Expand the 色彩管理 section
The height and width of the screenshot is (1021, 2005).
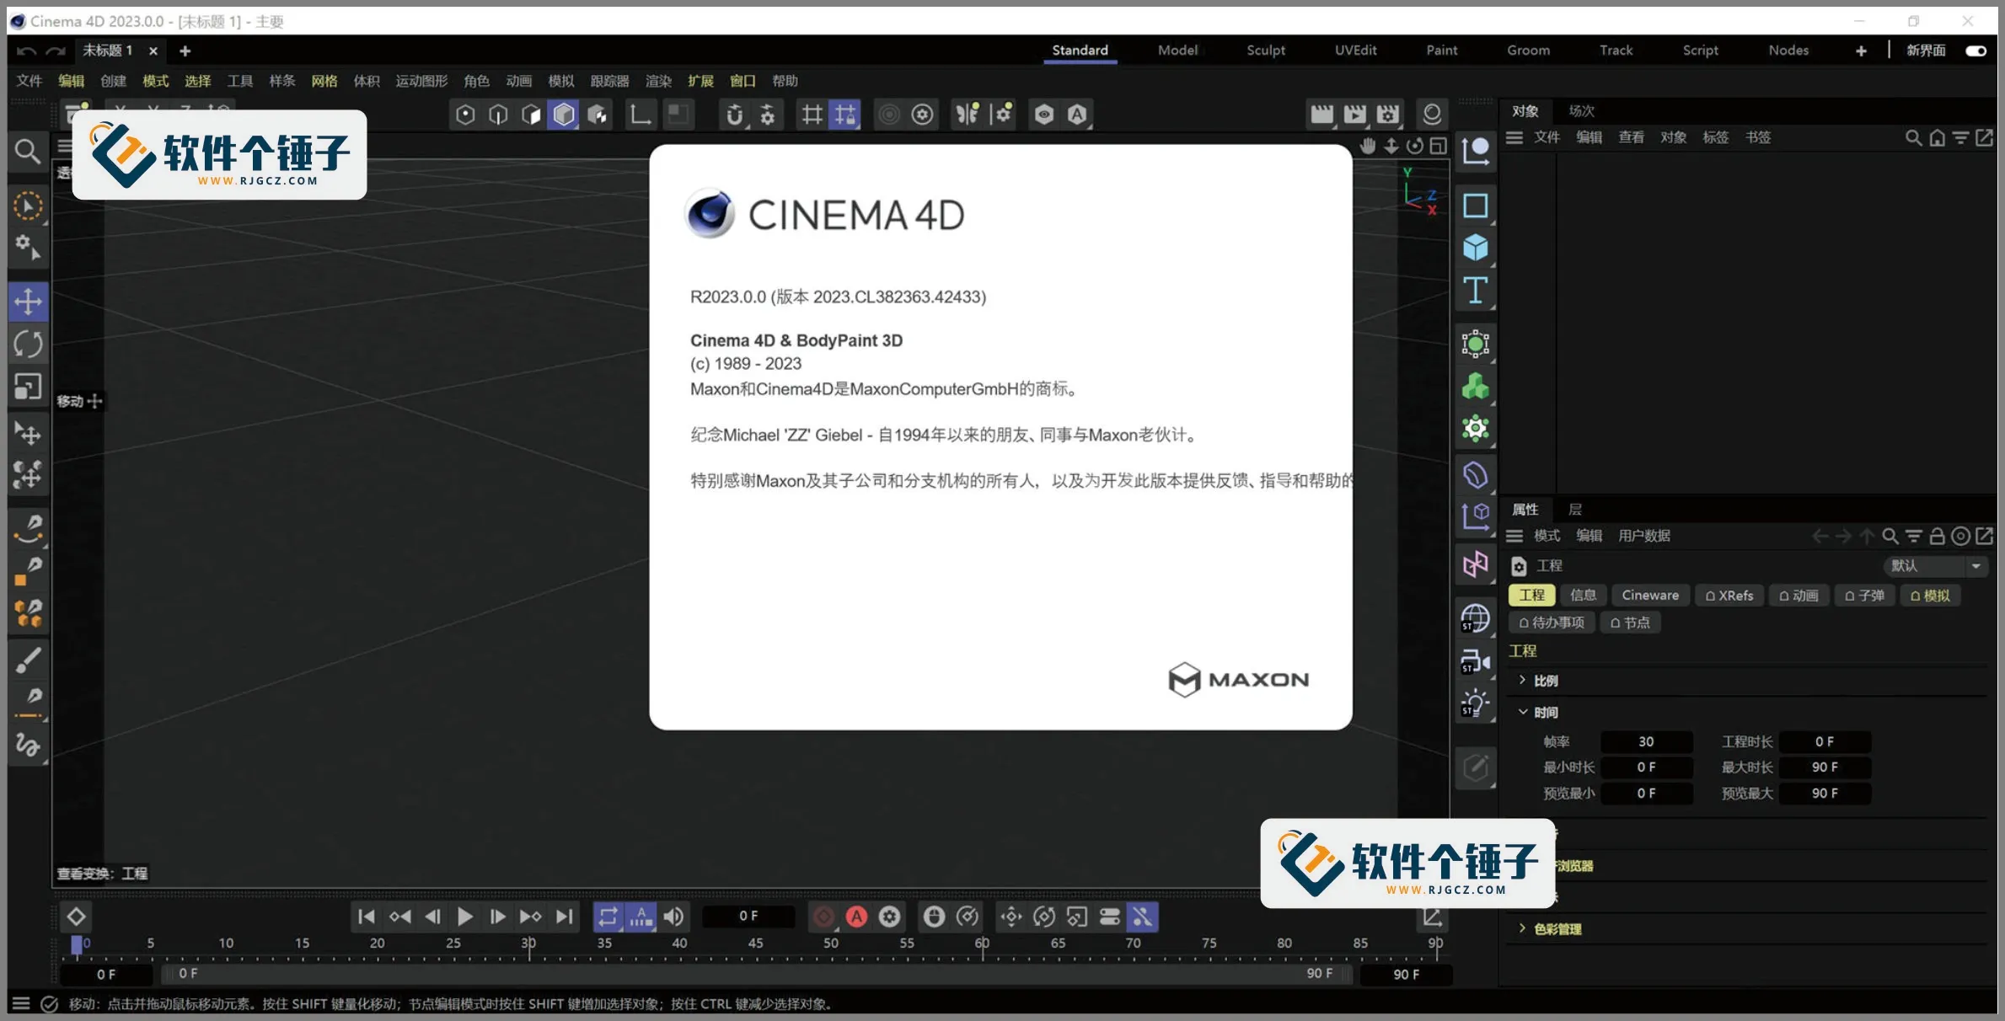[x=1522, y=928]
